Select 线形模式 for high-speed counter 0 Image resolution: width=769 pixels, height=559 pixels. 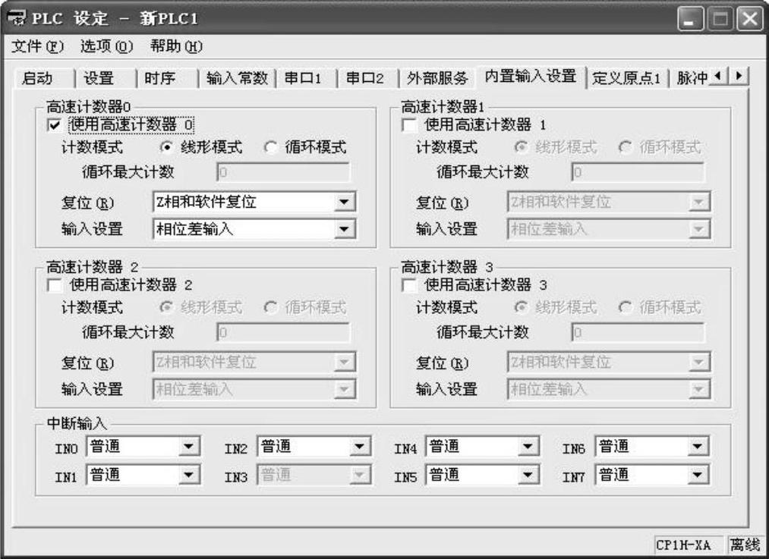(167, 147)
